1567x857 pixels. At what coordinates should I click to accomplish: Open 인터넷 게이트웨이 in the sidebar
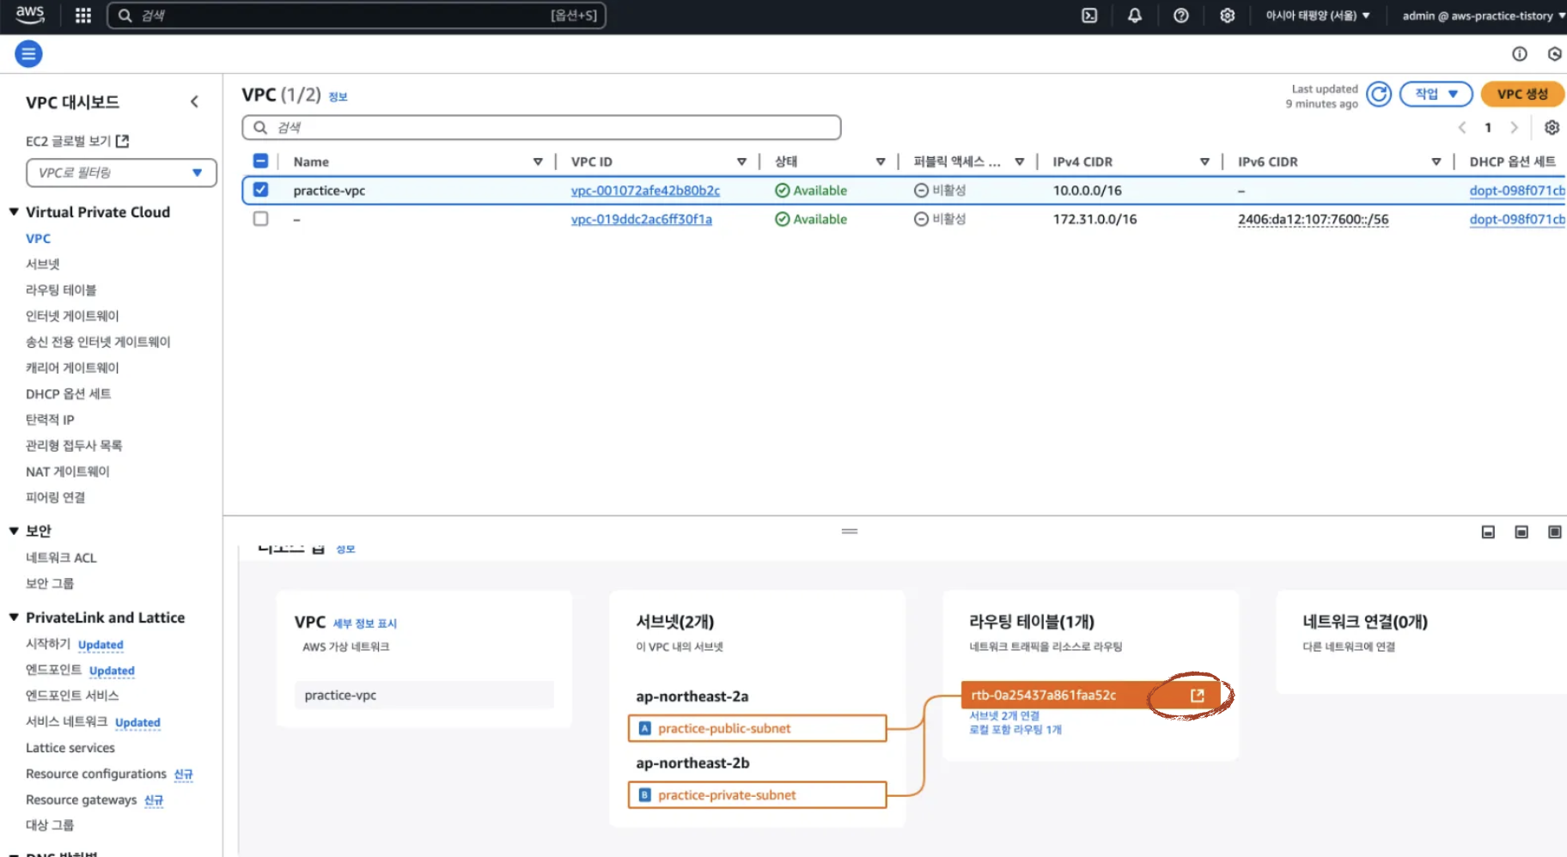coord(72,316)
